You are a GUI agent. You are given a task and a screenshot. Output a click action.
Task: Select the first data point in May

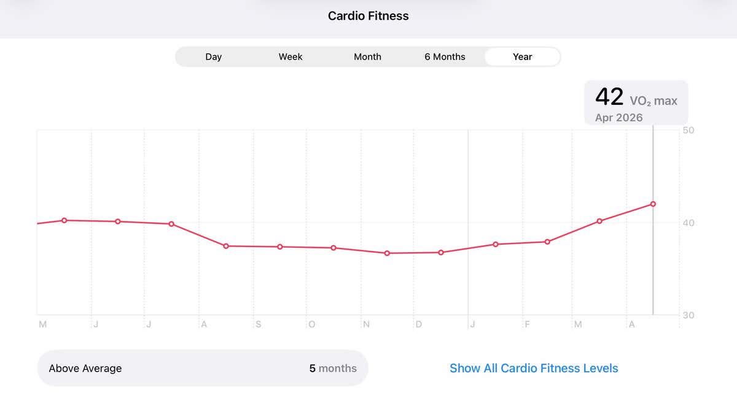click(x=64, y=220)
